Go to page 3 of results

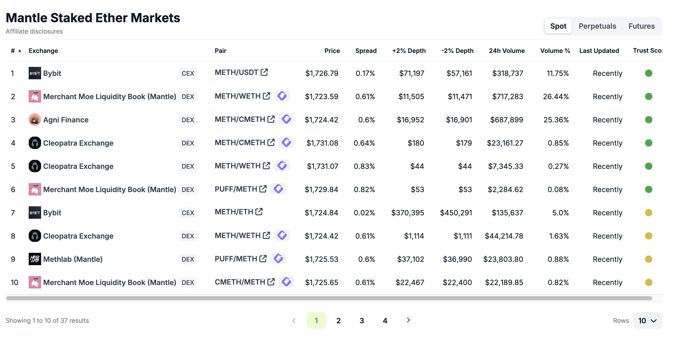(361, 320)
